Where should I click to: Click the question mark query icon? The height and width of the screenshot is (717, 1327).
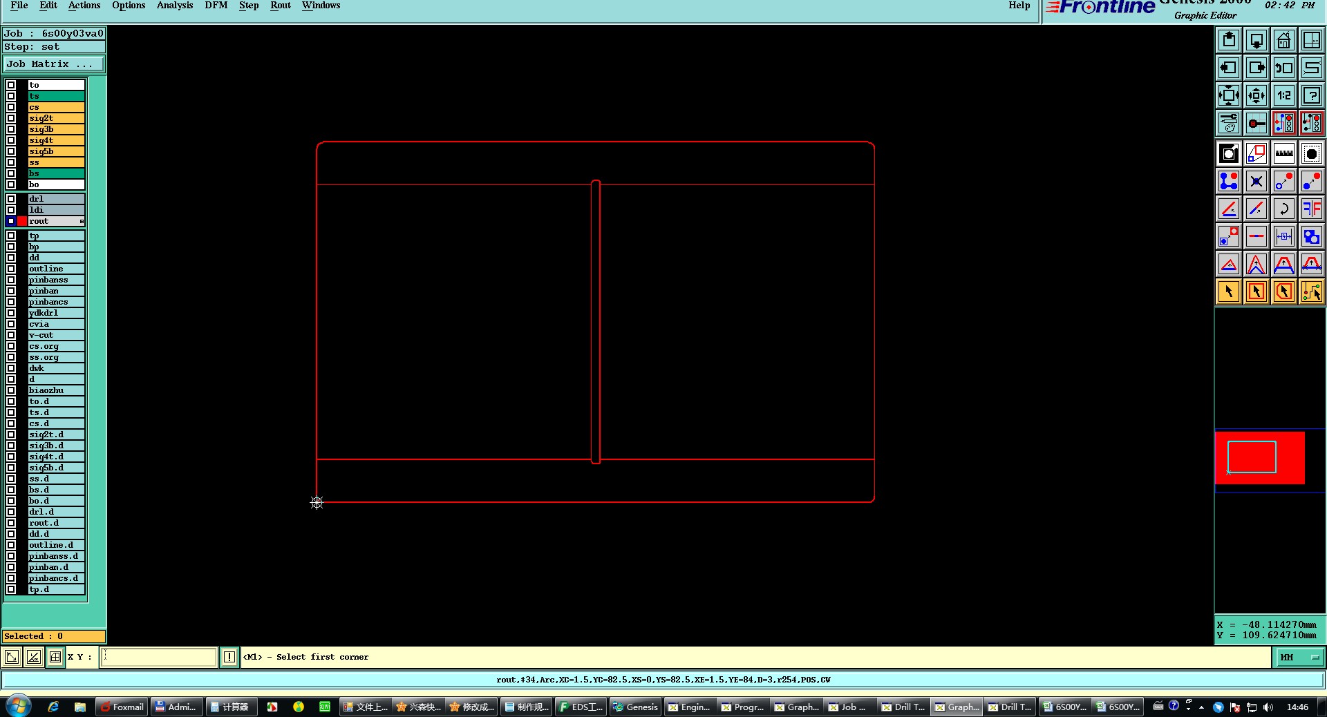(x=1312, y=95)
